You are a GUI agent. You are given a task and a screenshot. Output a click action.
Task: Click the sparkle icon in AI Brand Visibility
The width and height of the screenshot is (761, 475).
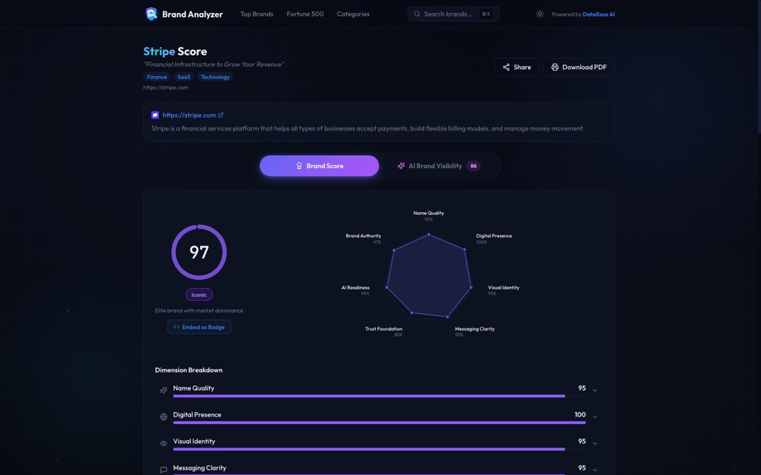(401, 166)
